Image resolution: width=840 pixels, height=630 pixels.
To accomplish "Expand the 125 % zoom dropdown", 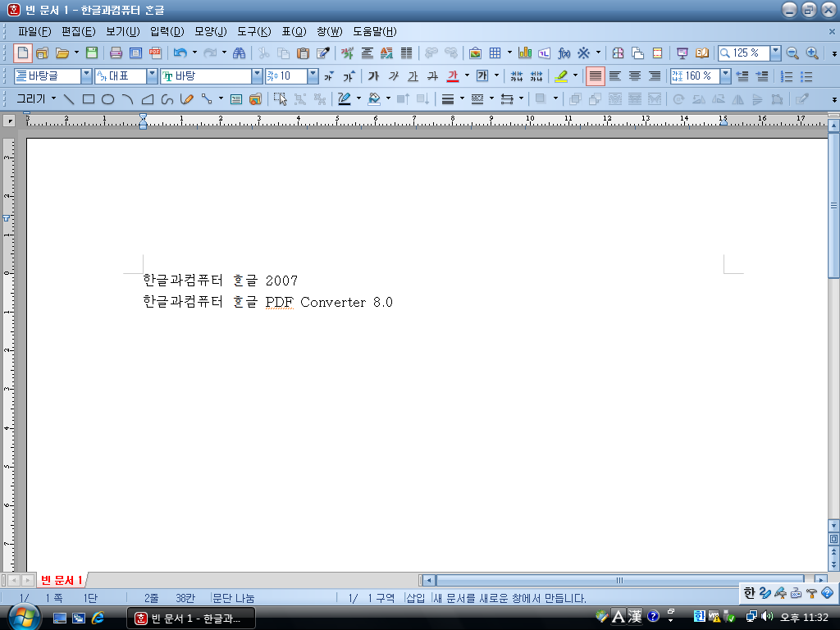I will (776, 53).
